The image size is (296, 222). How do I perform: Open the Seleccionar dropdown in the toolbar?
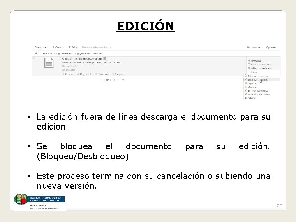(41, 47)
